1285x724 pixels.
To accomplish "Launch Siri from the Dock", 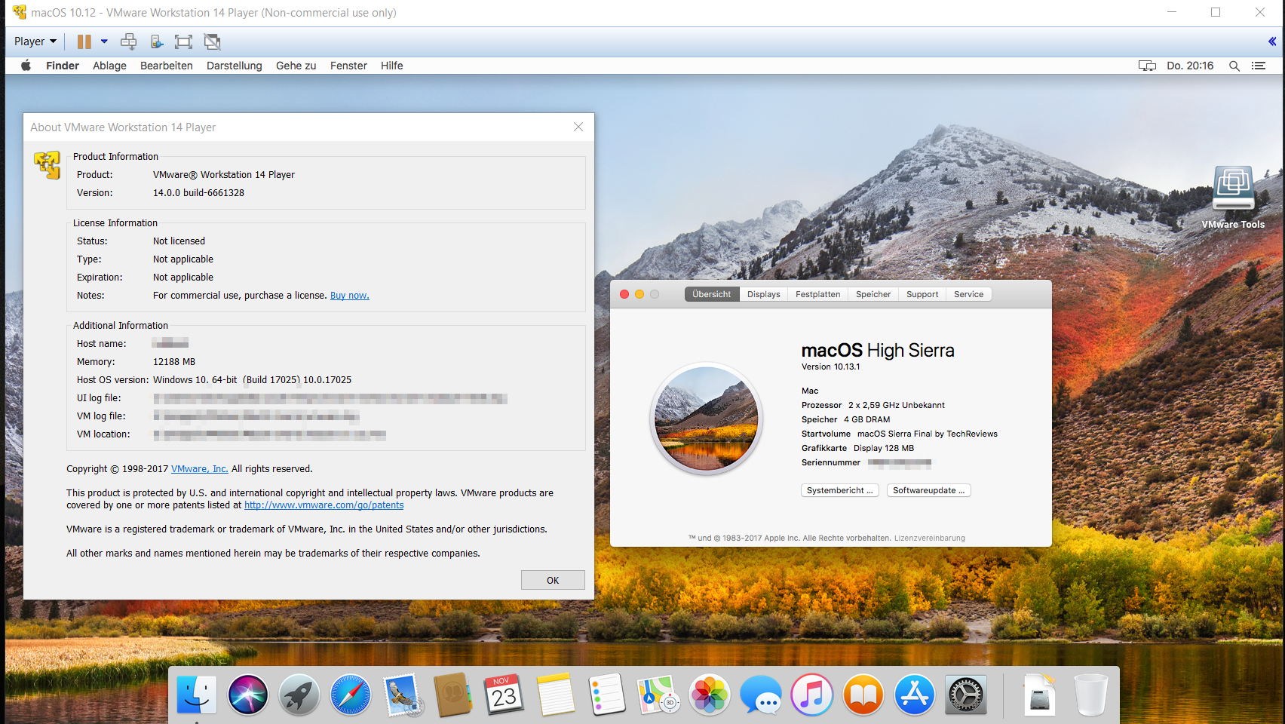I will click(x=248, y=695).
